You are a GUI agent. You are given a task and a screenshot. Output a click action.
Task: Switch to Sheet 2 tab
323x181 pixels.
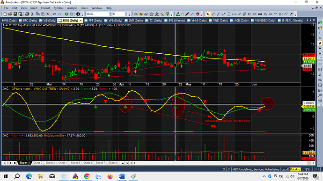pos(38,163)
